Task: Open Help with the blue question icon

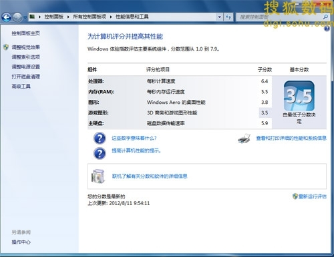Action: (327, 29)
